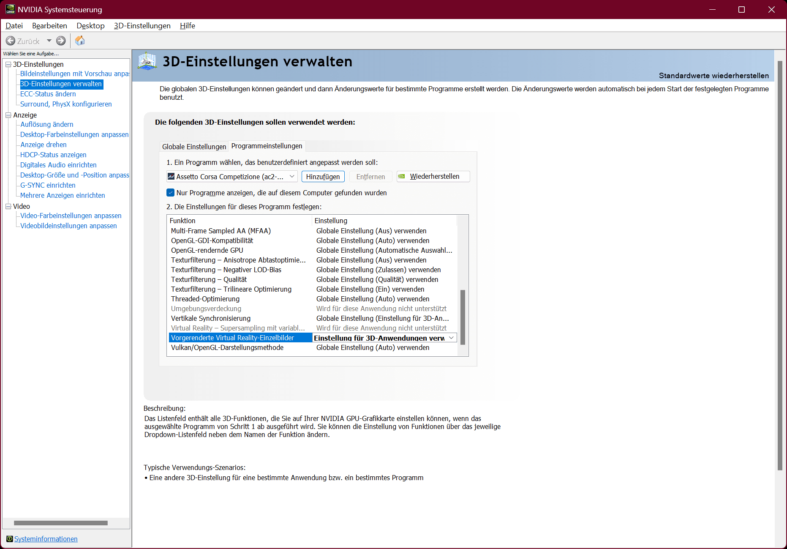
Task: Click the main page vertical scrollbar
Action: [780, 265]
